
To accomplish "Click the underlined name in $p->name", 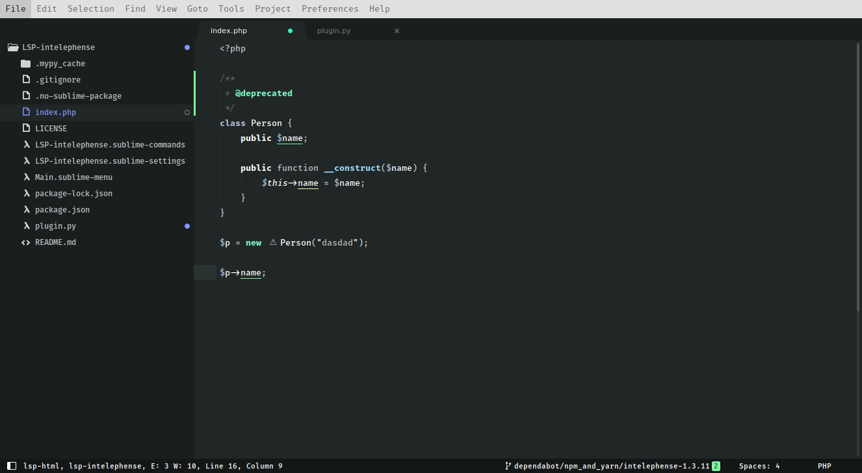I will click(251, 273).
